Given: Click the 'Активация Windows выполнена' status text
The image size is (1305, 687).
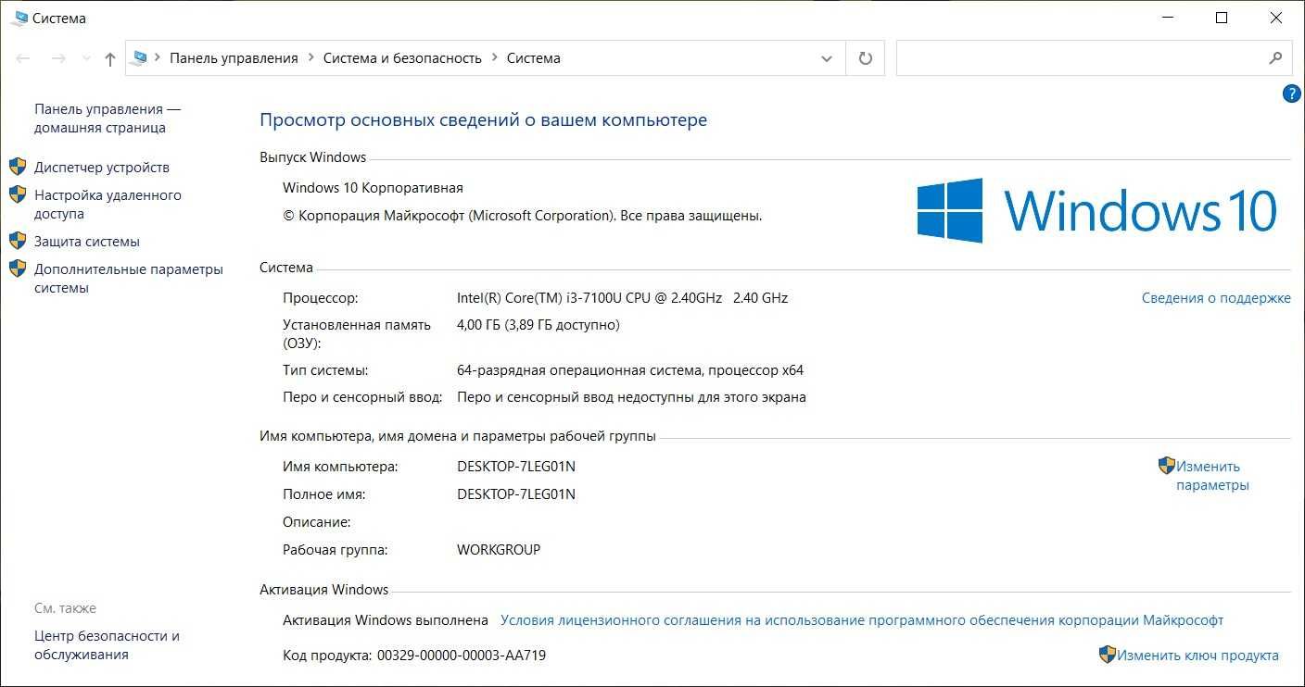Looking at the screenshot, I should pos(386,620).
